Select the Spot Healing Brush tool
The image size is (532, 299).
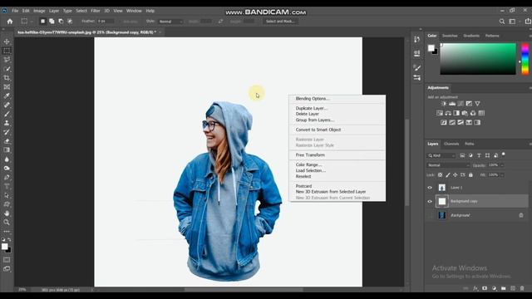(7, 105)
